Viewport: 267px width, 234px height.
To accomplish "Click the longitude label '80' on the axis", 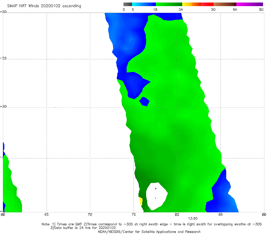I will (x=177, y=215).
